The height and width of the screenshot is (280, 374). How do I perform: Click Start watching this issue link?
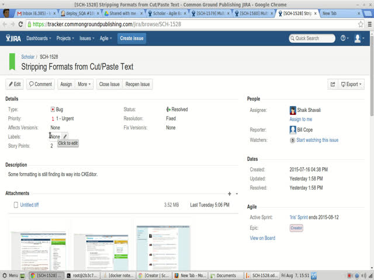pos(317,140)
